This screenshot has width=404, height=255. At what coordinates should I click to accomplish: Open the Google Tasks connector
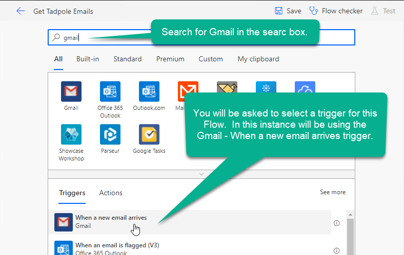[x=149, y=134]
